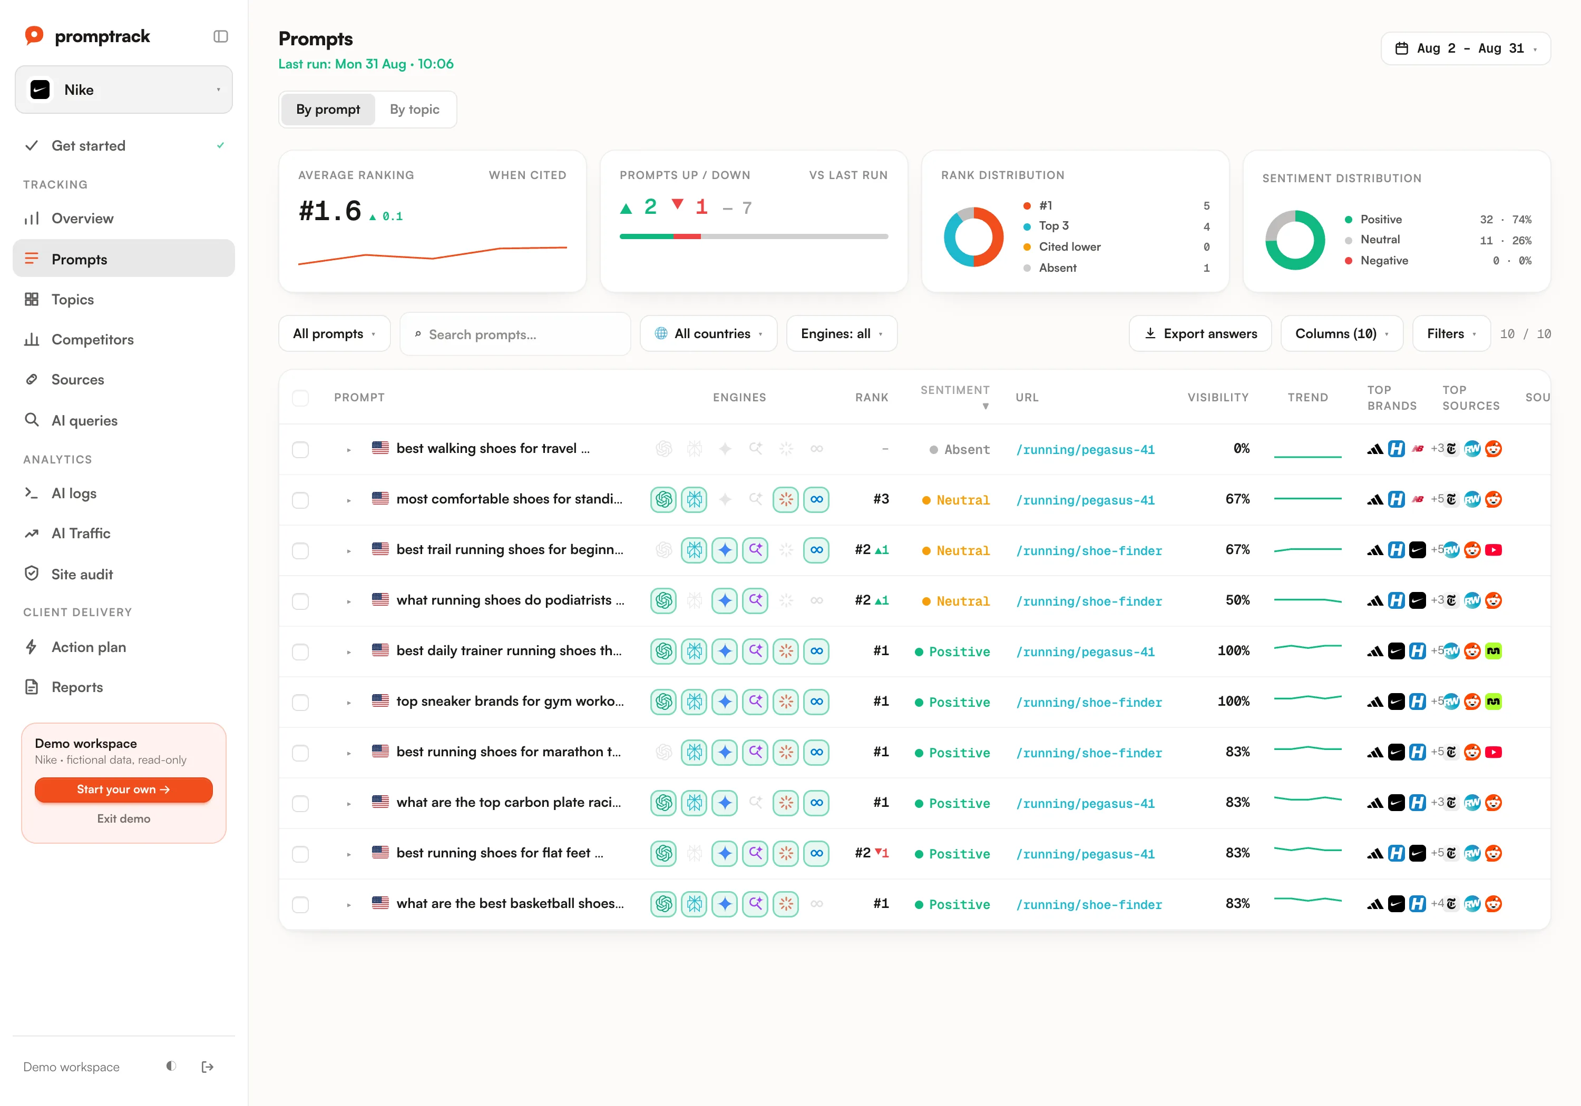Click Reddit source icon in best walking shoes row

click(1494, 449)
